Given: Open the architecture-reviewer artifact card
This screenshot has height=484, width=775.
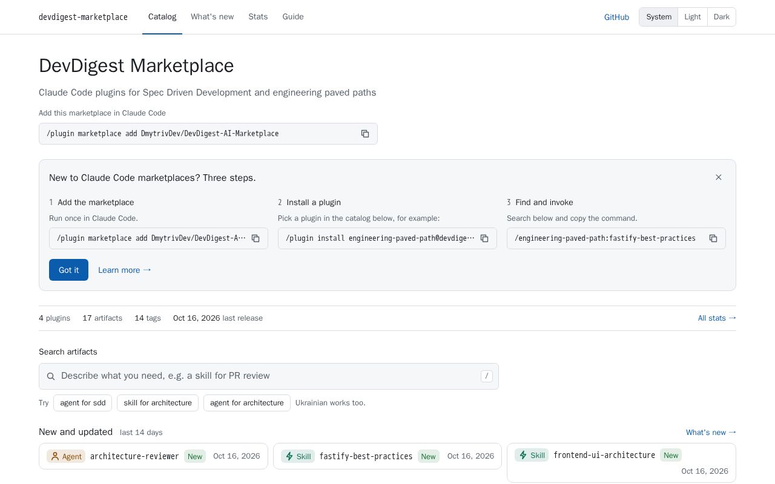Looking at the screenshot, I should click(x=153, y=456).
